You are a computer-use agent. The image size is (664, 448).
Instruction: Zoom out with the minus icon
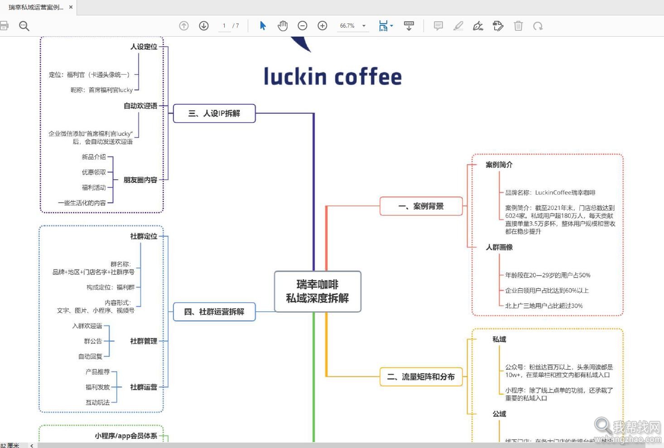point(303,26)
